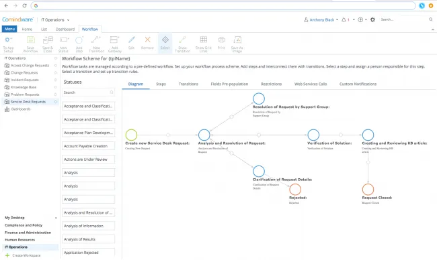The height and width of the screenshot is (260, 437).
Task: Open the settings gear in header
Action: [372, 19]
